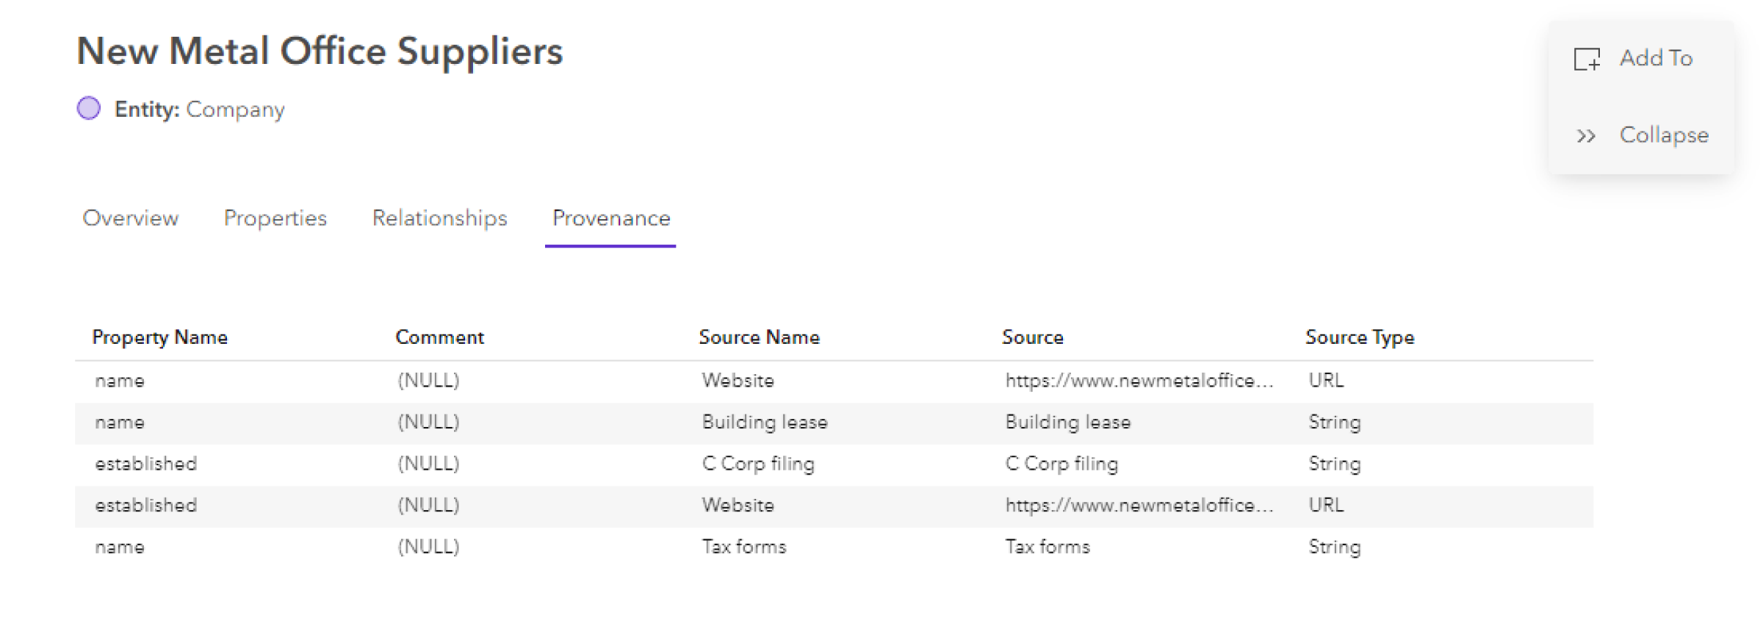The image size is (1763, 621).
Task: Sort by Property Name column header
Action: point(159,337)
